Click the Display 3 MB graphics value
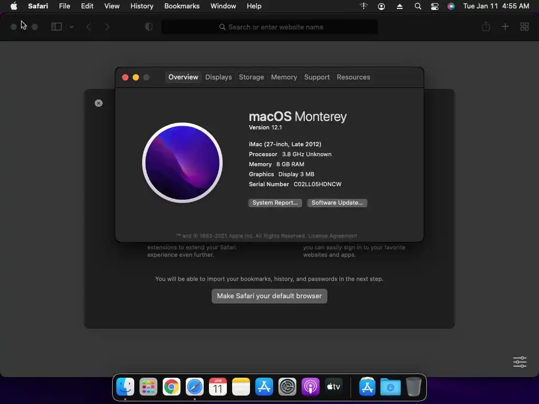Image resolution: width=539 pixels, height=404 pixels. click(296, 174)
